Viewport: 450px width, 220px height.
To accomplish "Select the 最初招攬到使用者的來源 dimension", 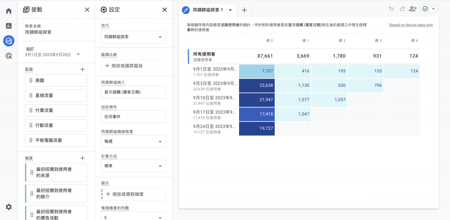I will [x=56, y=173].
